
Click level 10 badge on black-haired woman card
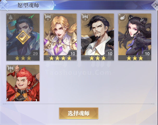coord(147,54)
